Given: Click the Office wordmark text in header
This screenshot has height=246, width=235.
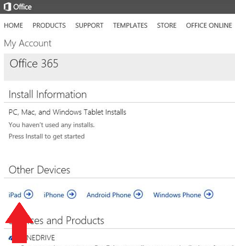Looking at the screenshot, I should point(22,7).
